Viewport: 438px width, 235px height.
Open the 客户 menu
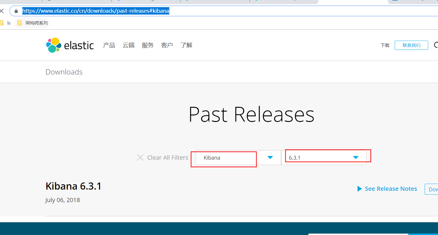coord(167,45)
